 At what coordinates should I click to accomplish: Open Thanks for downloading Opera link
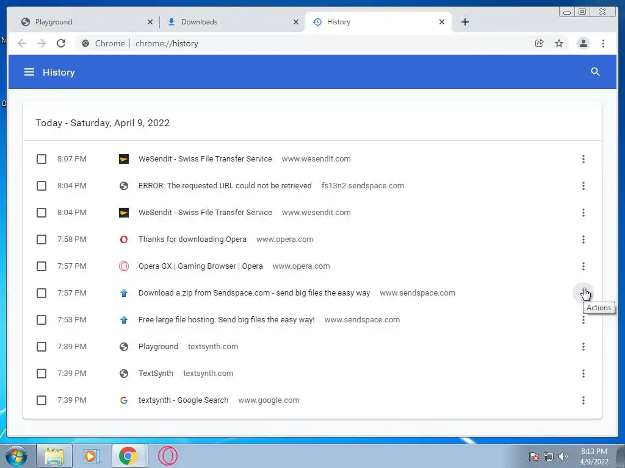pyautogui.click(x=192, y=239)
